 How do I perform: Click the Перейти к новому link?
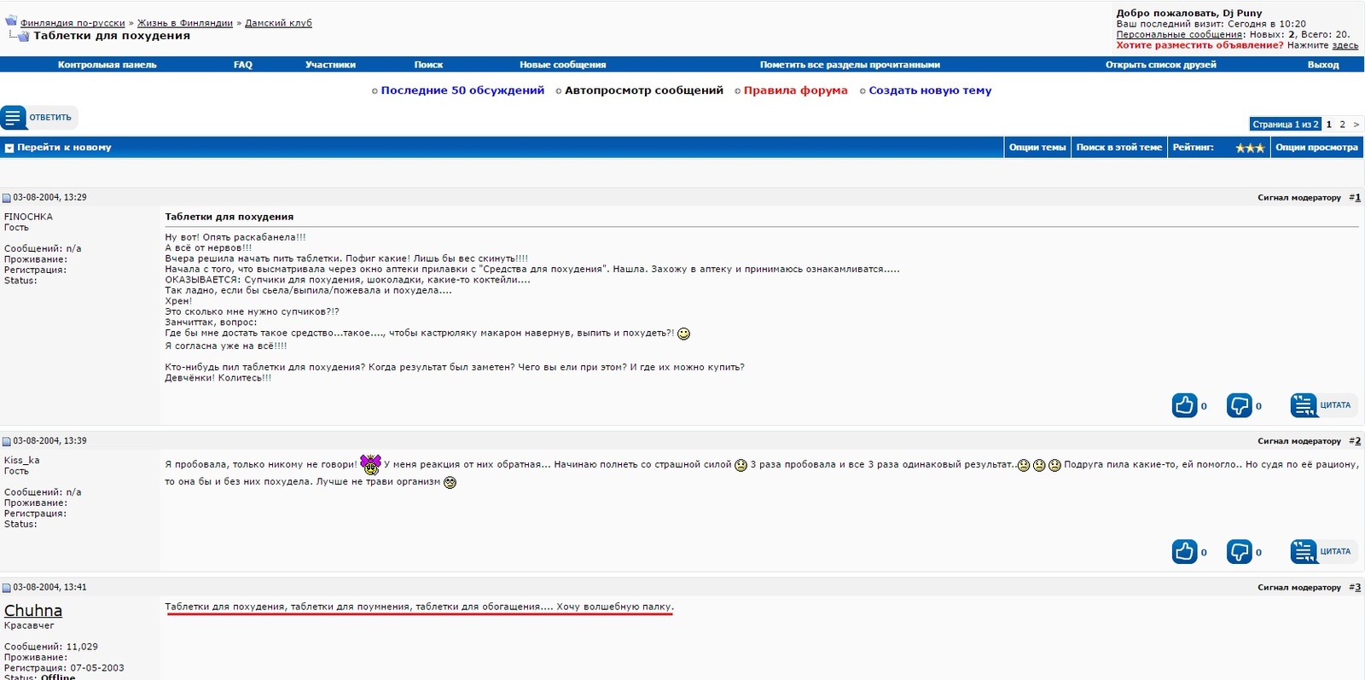[64, 148]
